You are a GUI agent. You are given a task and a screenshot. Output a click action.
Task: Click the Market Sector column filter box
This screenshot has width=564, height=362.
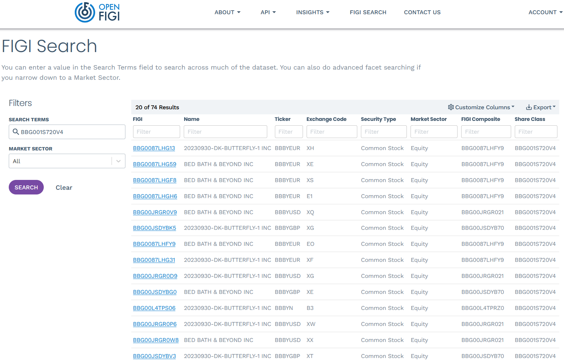[x=434, y=131]
